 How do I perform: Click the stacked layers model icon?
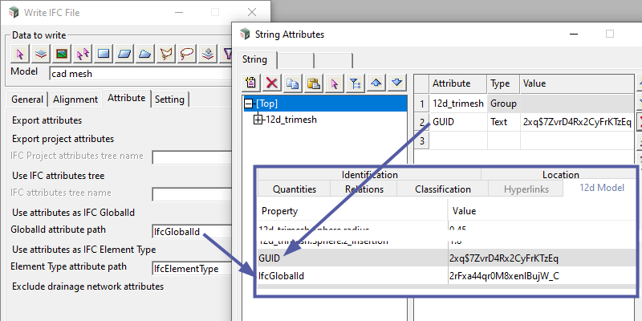(41, 54)
